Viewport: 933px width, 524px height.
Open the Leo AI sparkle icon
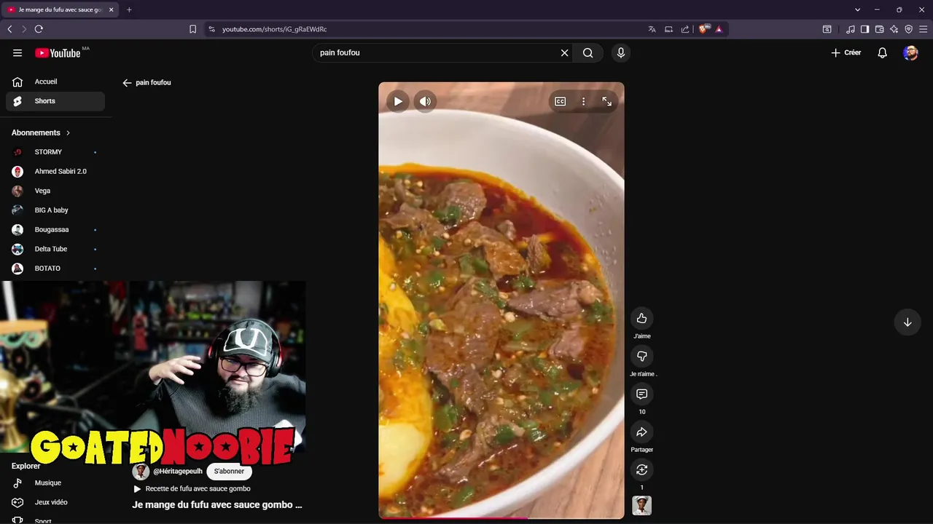coord(894,29)
